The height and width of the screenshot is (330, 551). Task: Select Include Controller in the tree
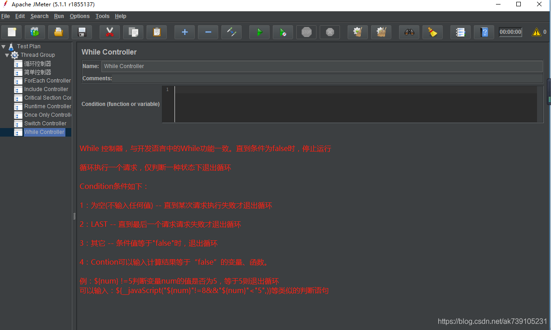point(46,89)
